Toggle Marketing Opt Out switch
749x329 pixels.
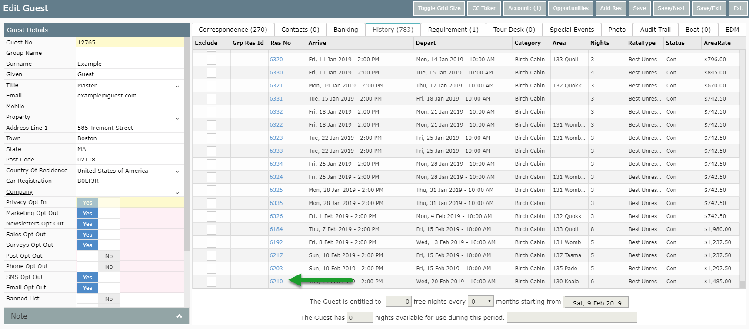98,213
